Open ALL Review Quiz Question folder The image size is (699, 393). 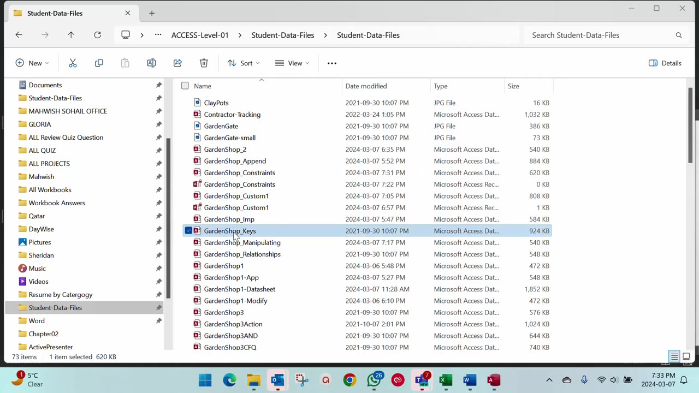click(x=66, y=138)
